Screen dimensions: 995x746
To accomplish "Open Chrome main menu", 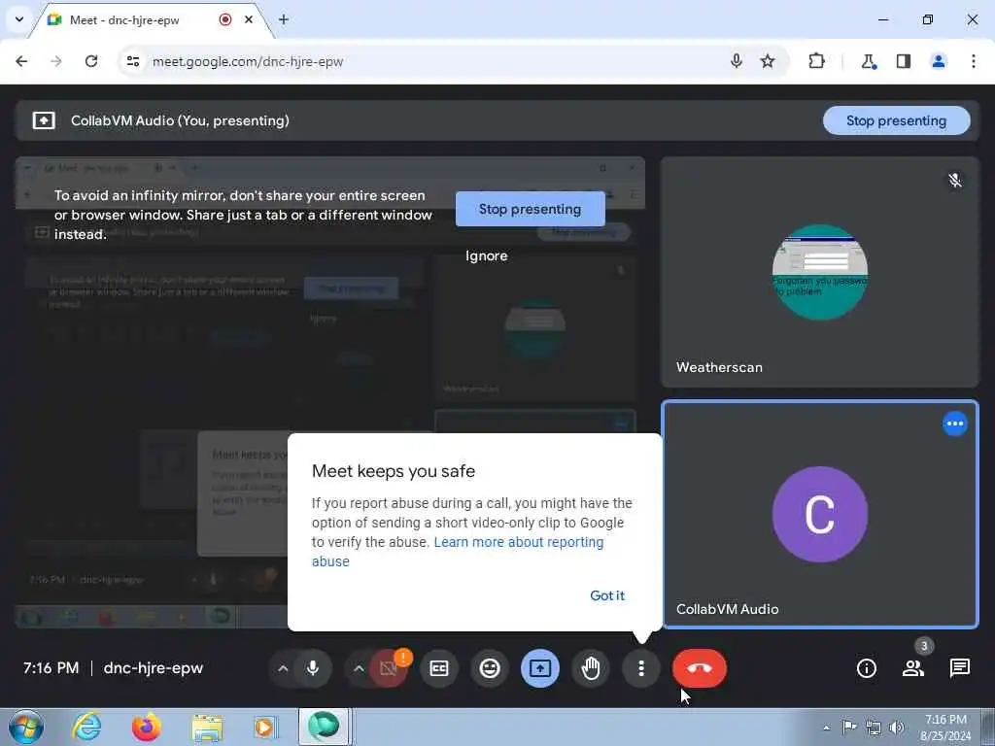I will 974,61.
